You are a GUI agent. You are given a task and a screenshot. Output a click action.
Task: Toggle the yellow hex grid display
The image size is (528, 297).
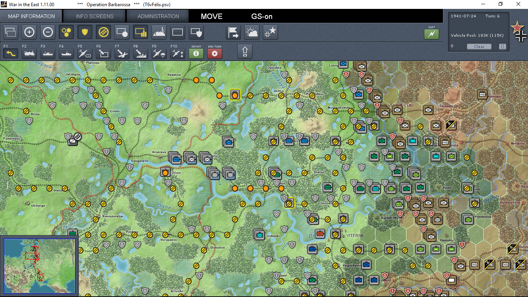(x=66, y=32)
